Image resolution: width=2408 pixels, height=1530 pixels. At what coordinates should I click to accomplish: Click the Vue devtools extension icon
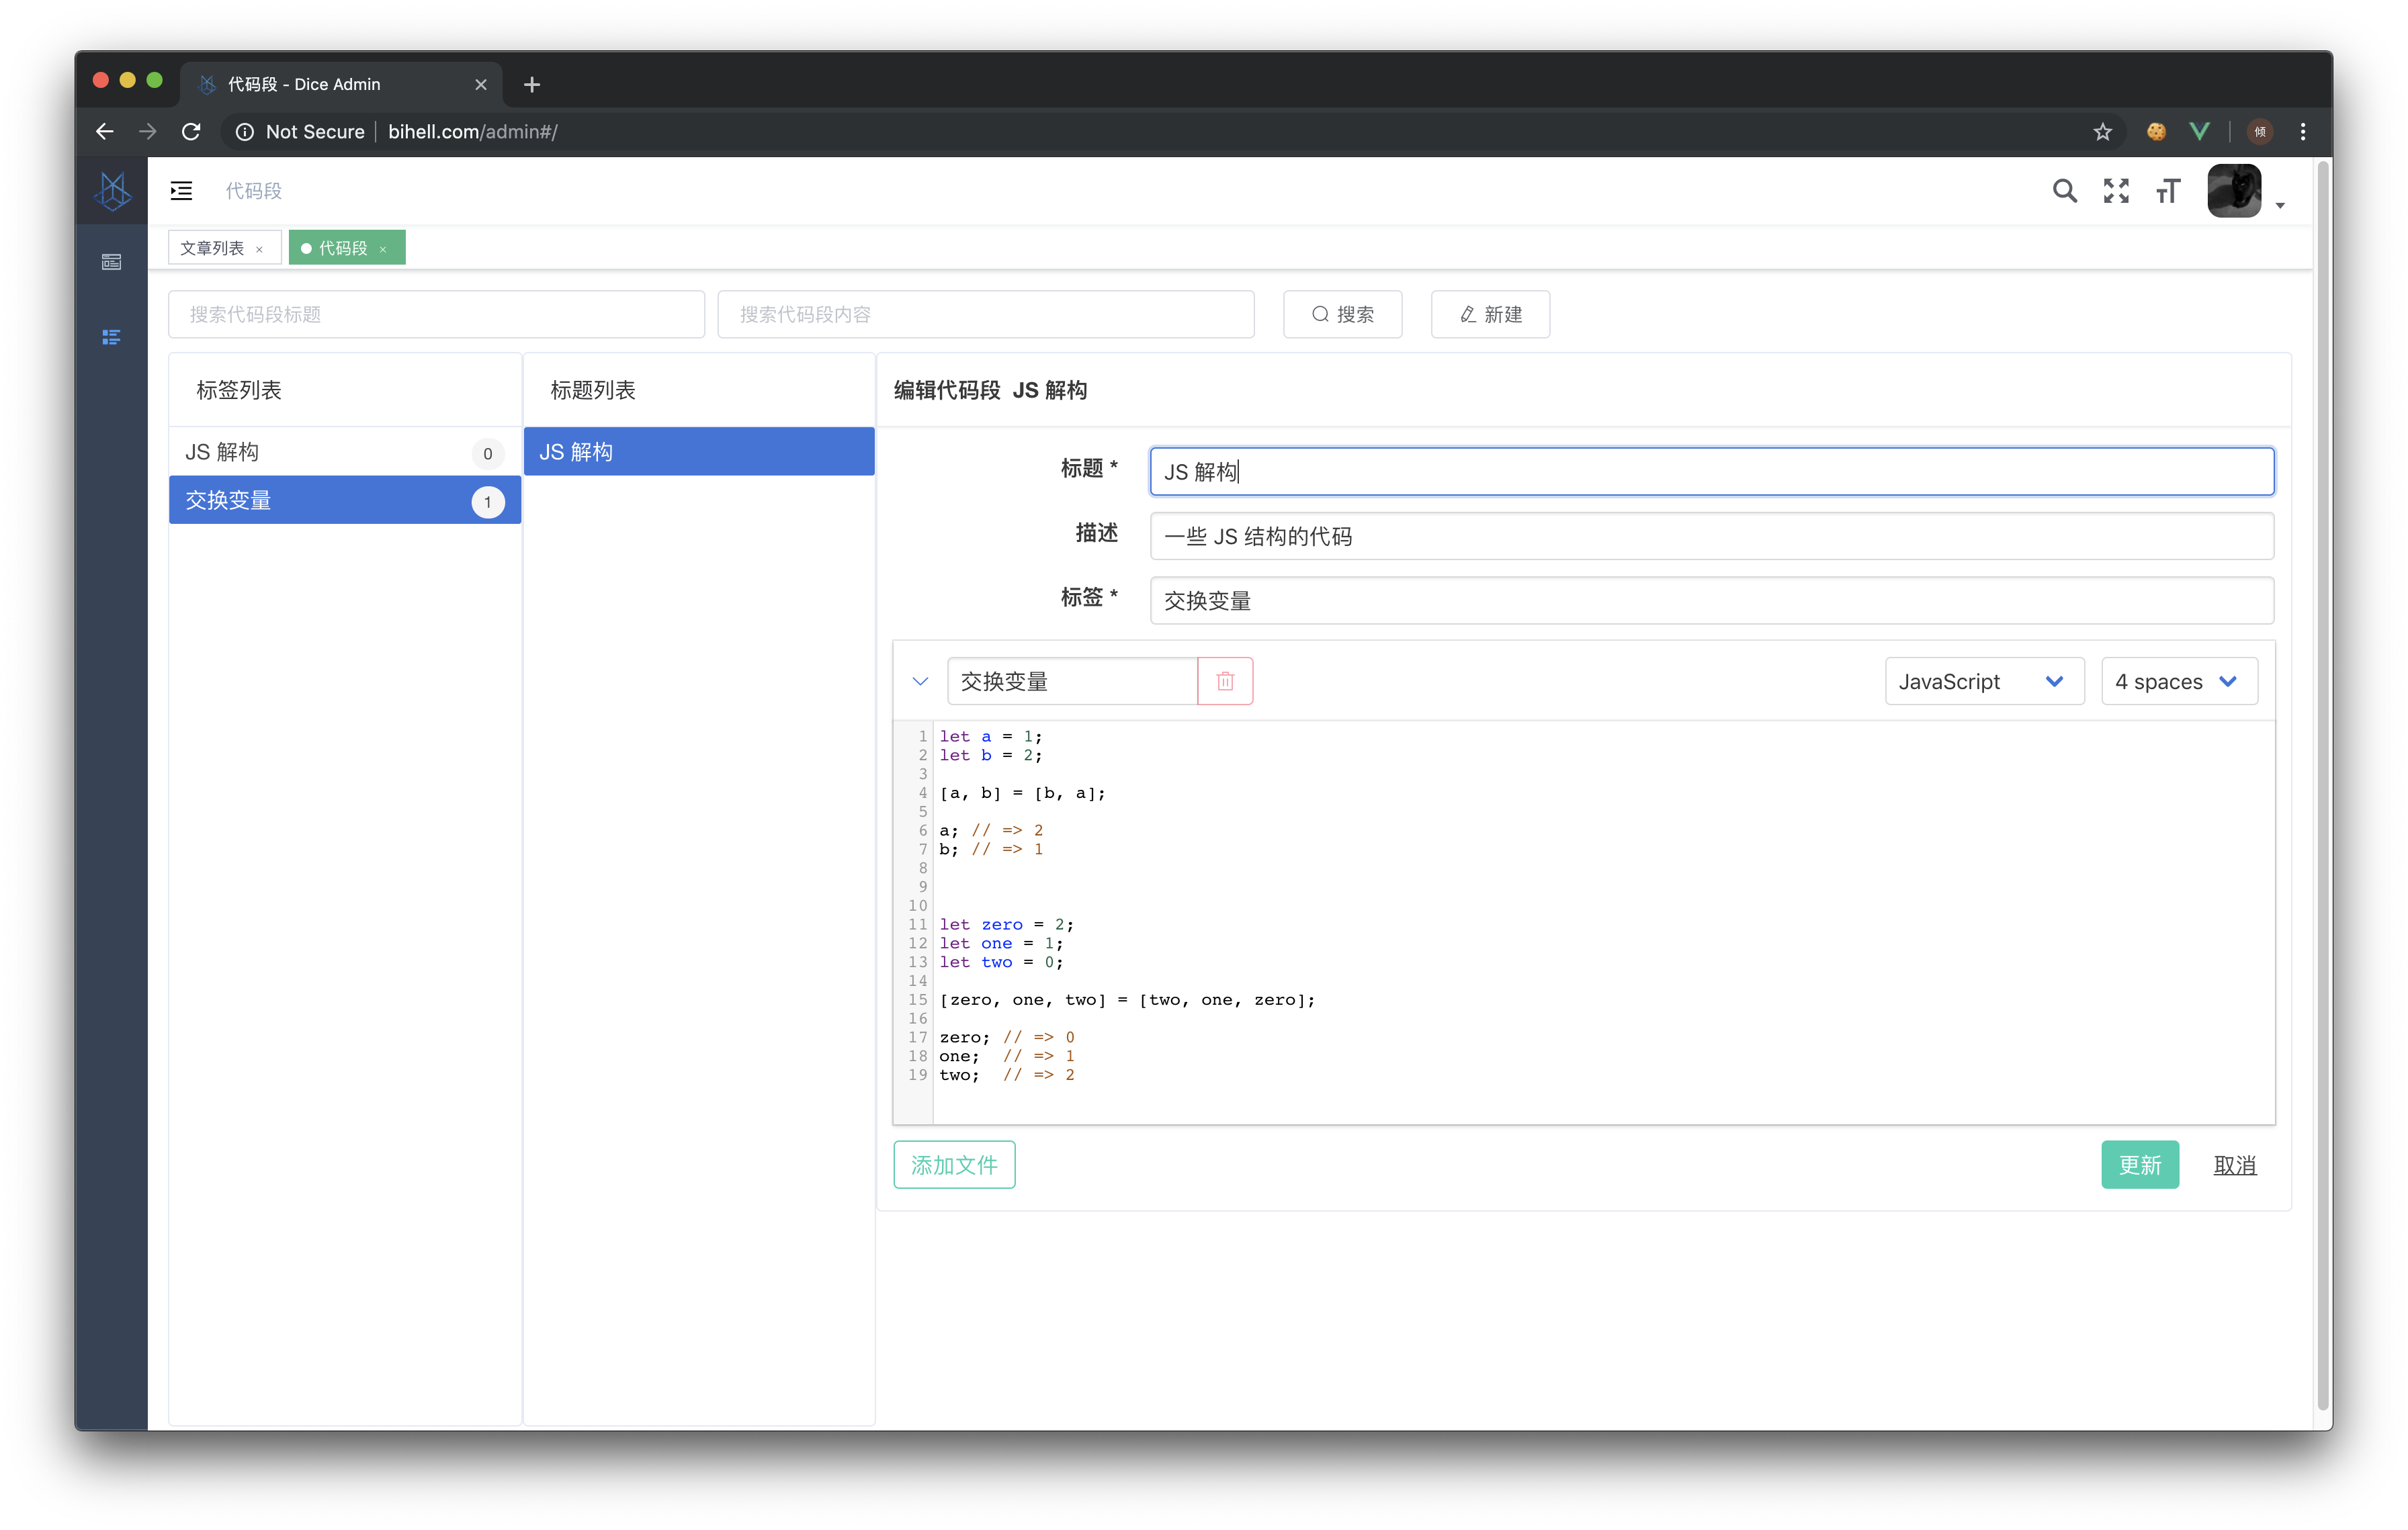click(2199, 132)
